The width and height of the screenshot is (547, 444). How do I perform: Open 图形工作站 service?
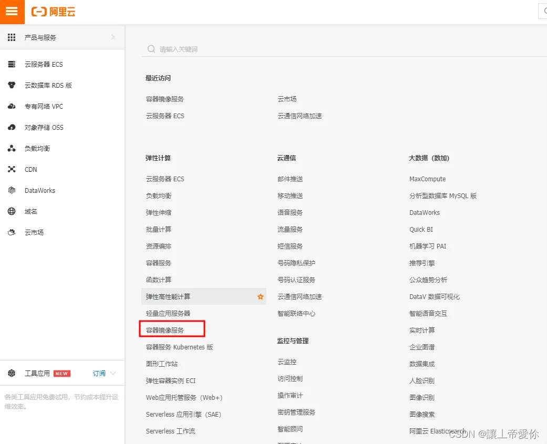pyautogui.click(x=161, y=364)
